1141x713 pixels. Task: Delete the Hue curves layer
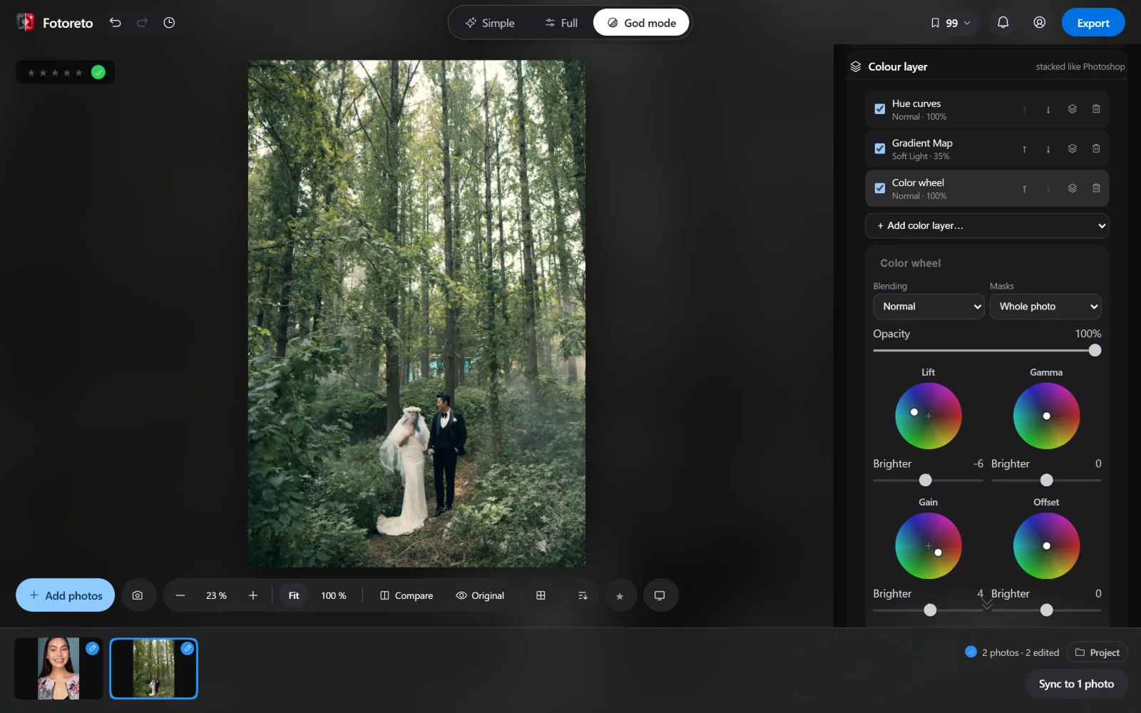click(1096, 109)
